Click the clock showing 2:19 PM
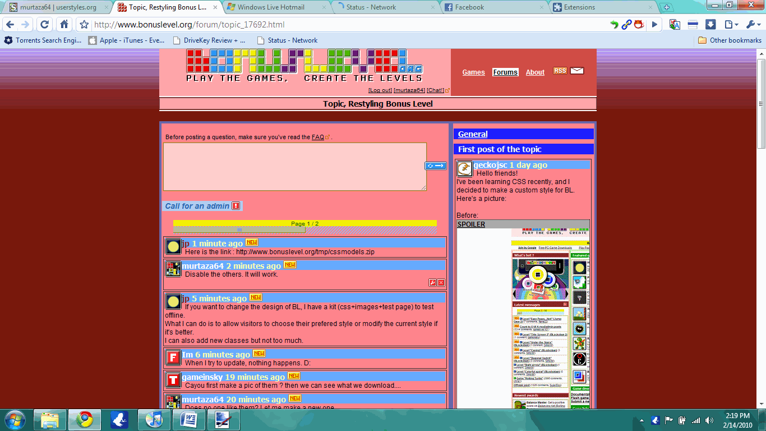Screen dimensions: 766x431 (x=737, y=416)
